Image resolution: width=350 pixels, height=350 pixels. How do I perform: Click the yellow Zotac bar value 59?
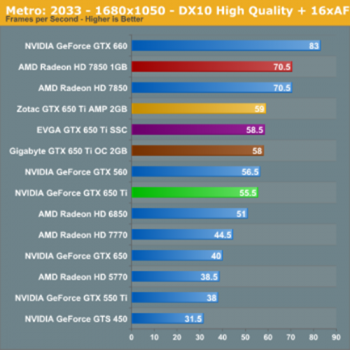259,109
